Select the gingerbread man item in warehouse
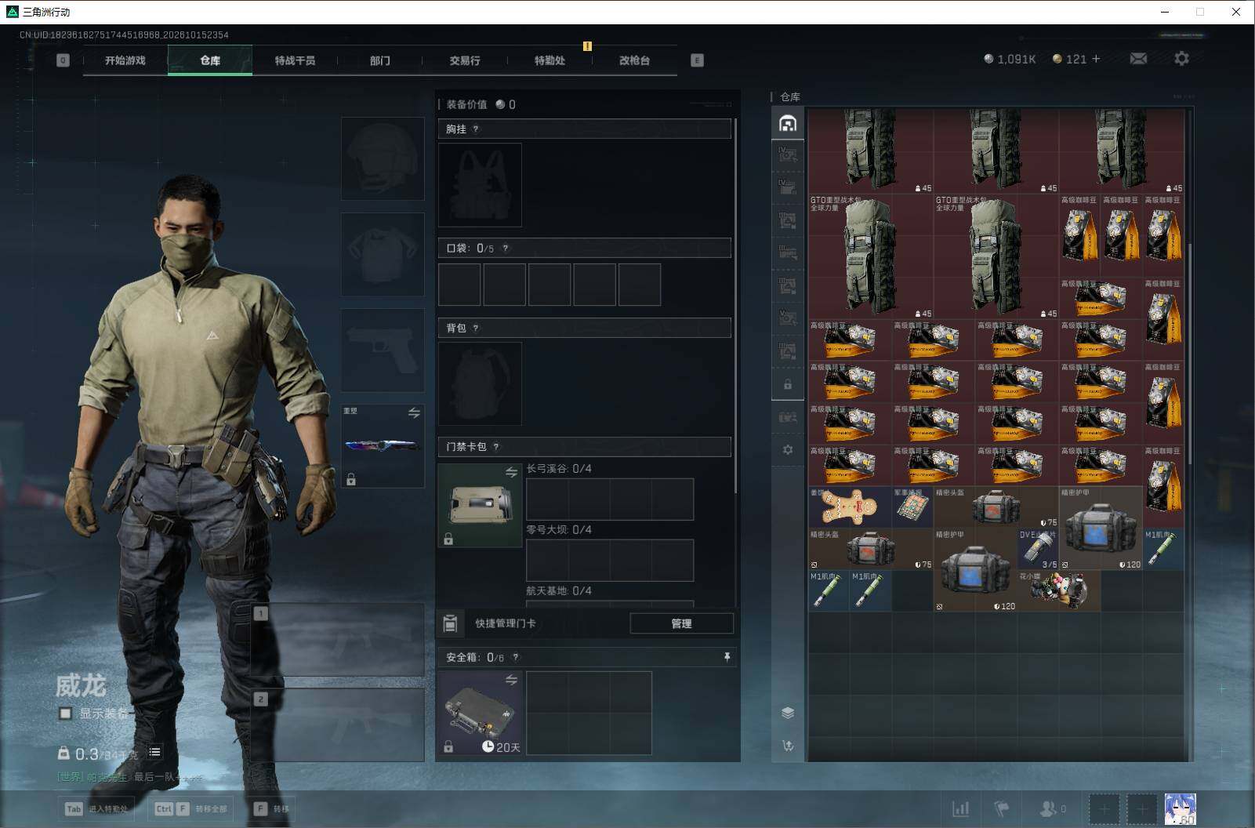The width and height of the screenshot is (1255, 828). [850, 507]
